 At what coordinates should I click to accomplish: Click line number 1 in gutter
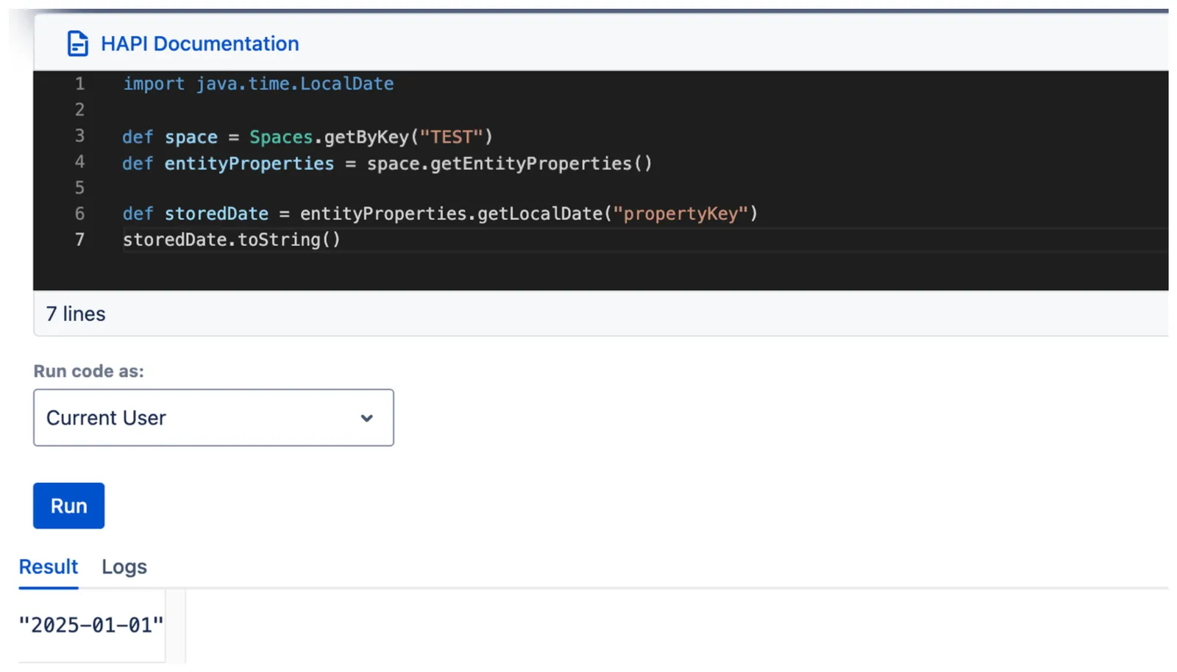coord(79,84)
